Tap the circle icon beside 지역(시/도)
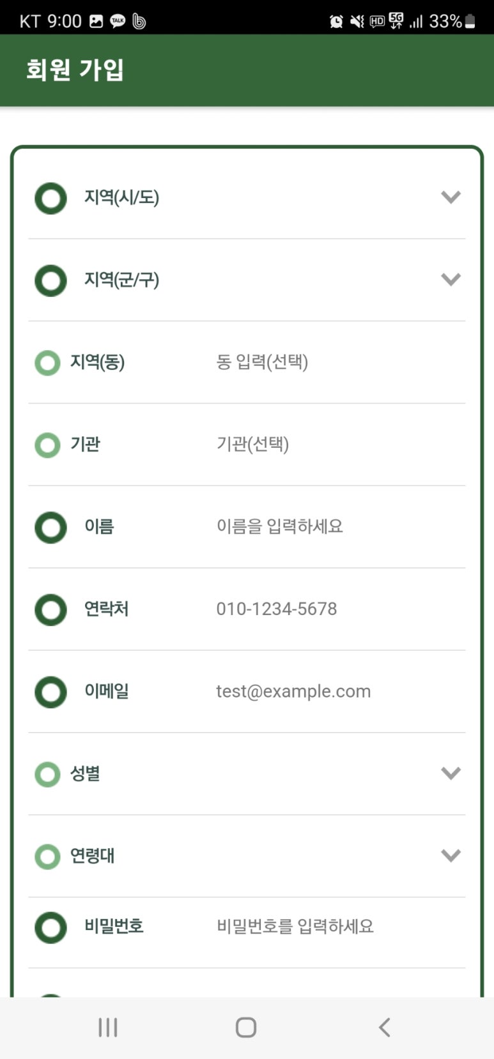Viewport: 494px width, 1059px height. 50,198
